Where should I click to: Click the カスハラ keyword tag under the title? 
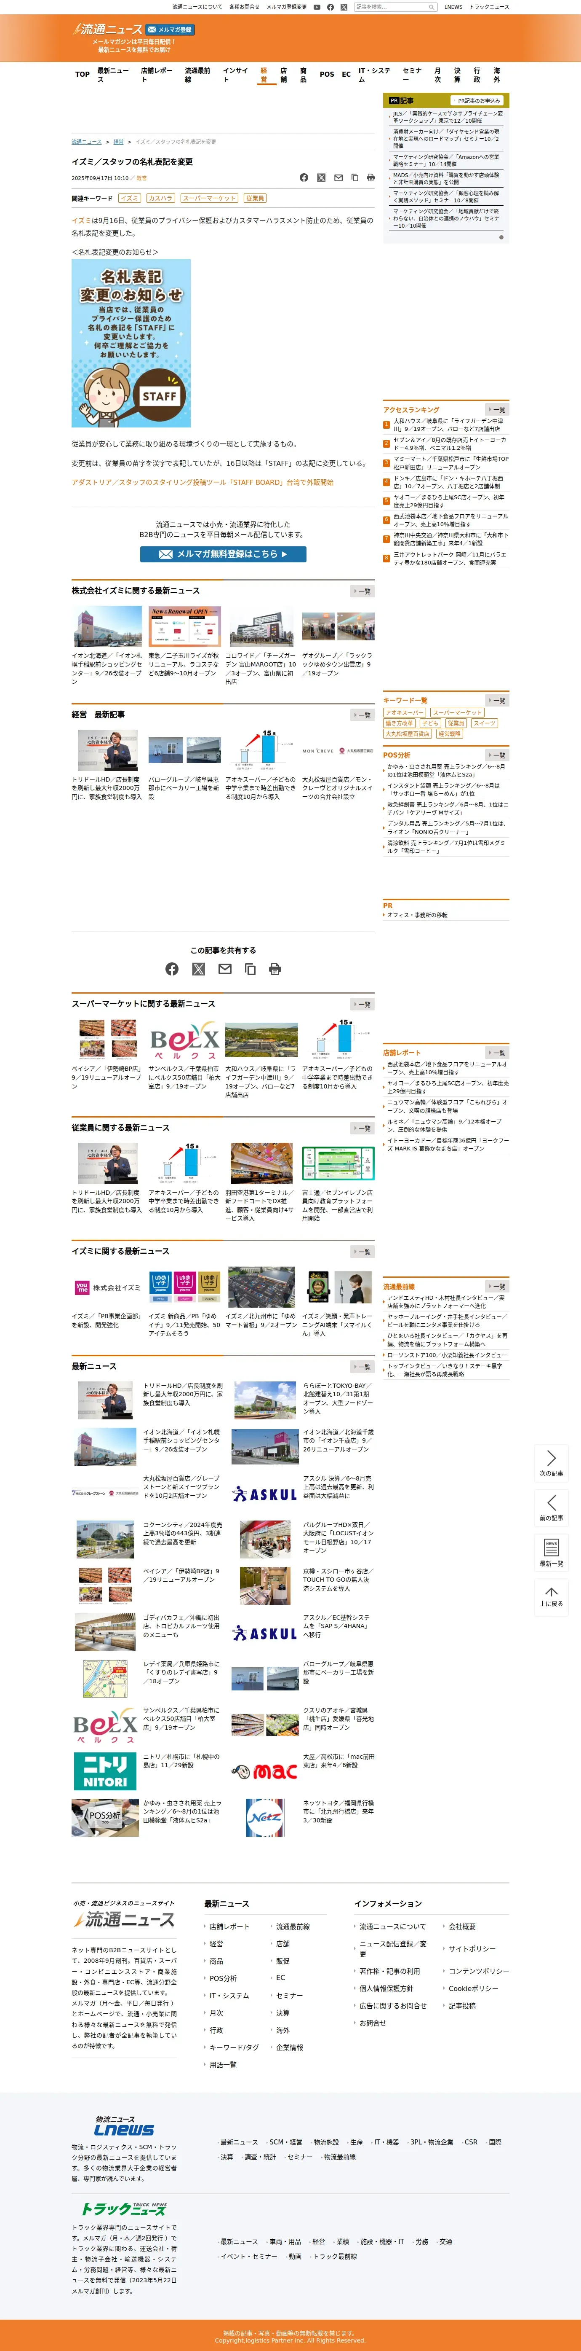(x=160, y=198)
